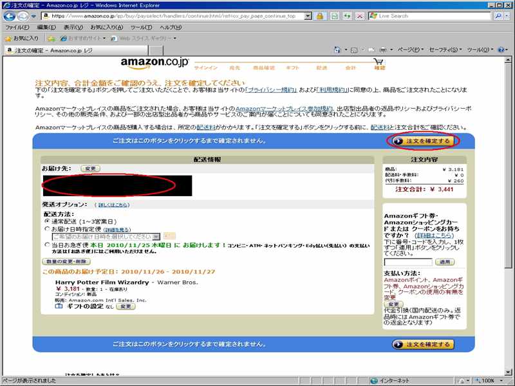Open 詳細はこちら link in gift card box
Screen dimensions: 515x386
pyautogui.click(x=434, y=235)
